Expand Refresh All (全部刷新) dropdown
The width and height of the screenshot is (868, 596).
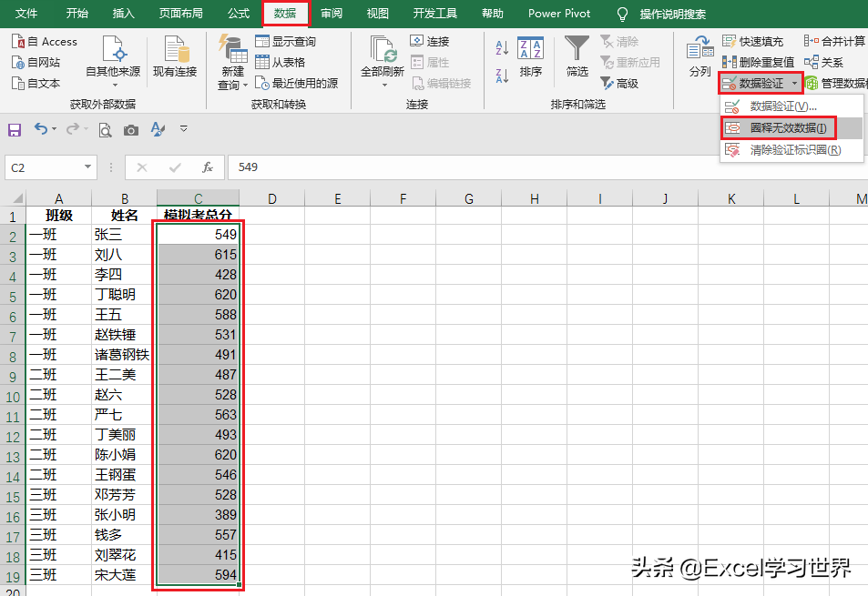[x=384, y=86]
